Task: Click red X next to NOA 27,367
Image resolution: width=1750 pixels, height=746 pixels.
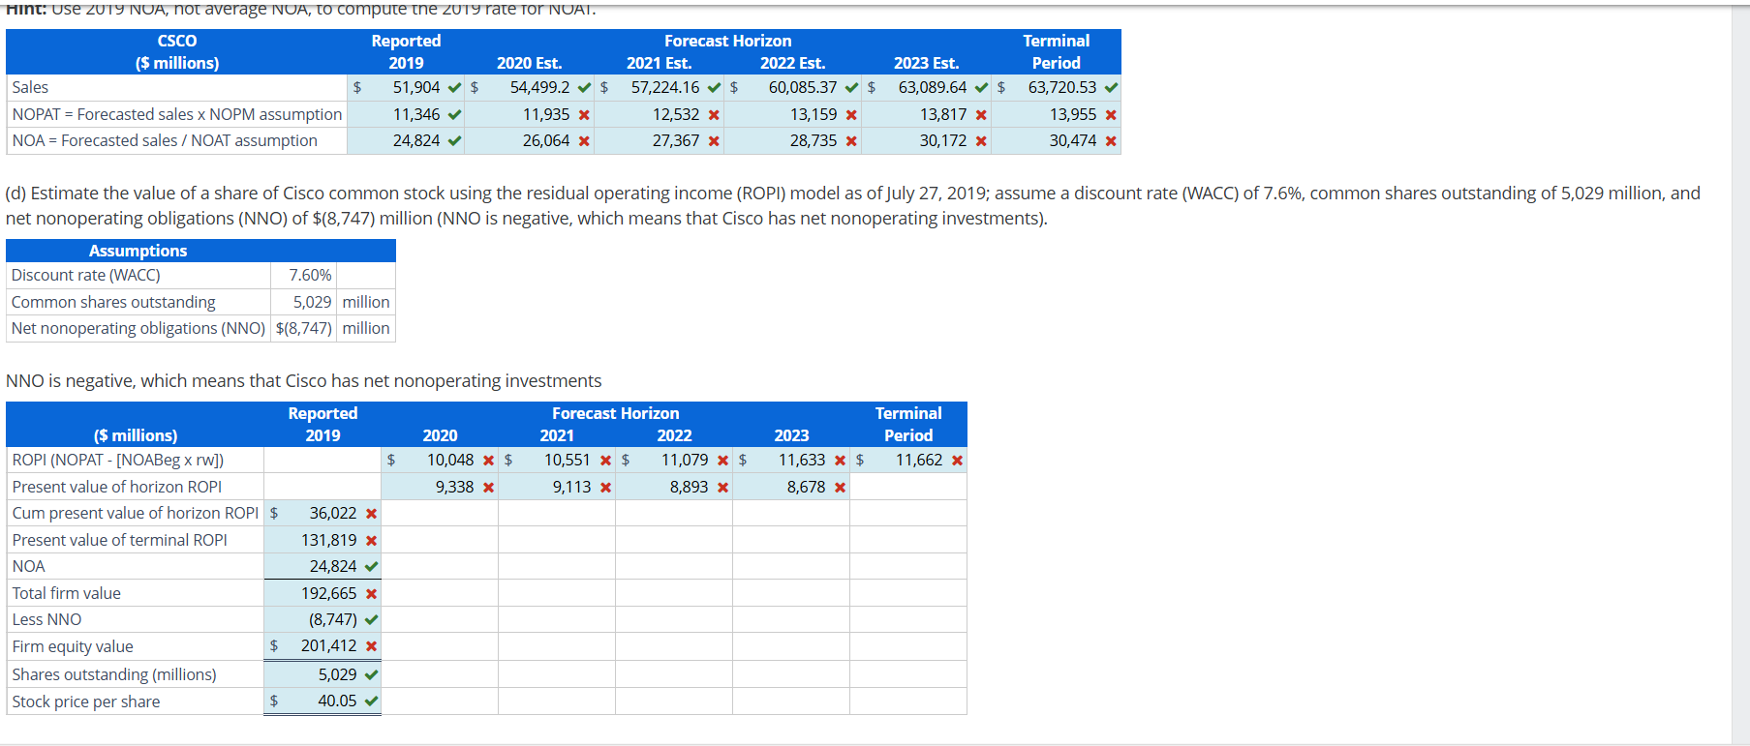Action: pyautogui.click(x=714, y=141)
